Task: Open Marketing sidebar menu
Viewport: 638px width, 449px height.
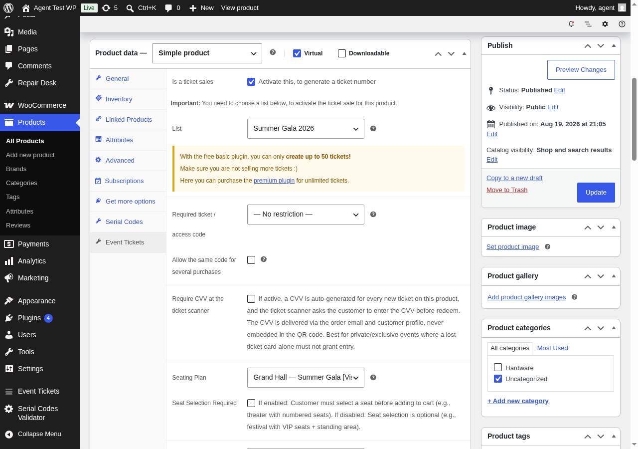Action: (x=40, y=278)
